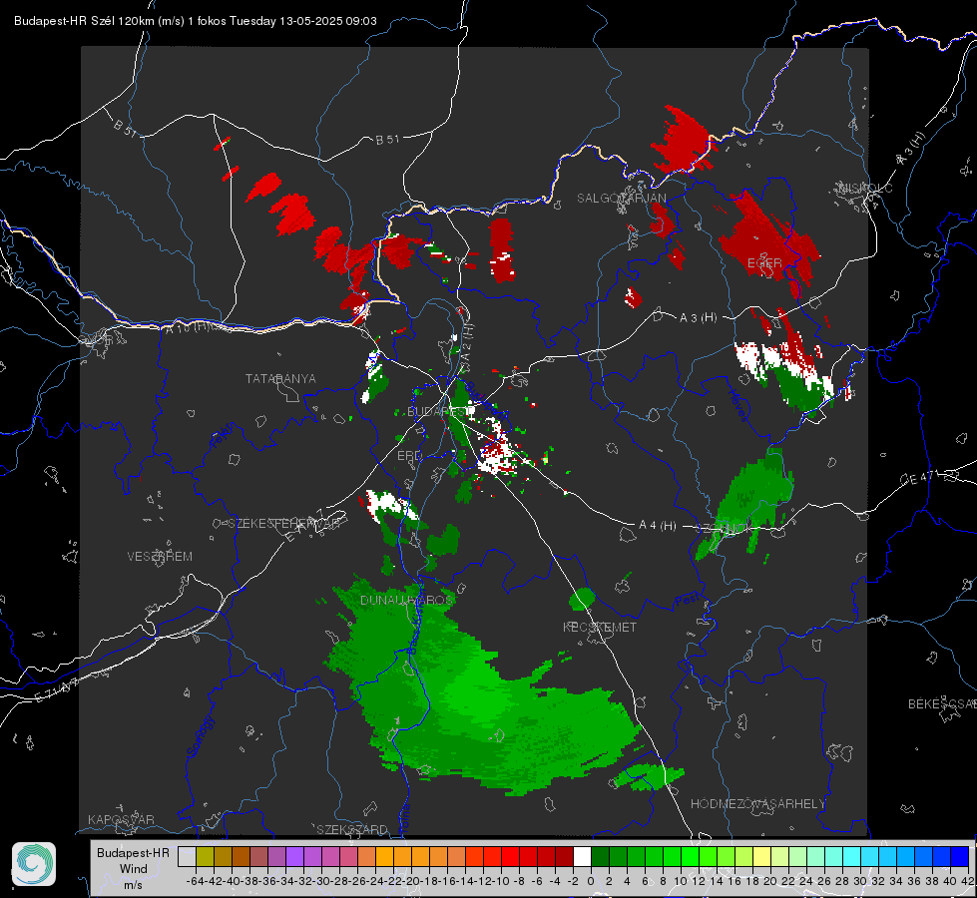Click the HÓDMEZŐVÁSÁRHELY city label

pos(758,804)
